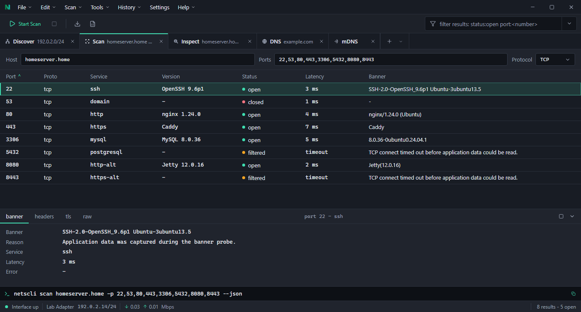Viewport: 581px width, 312px height.
Task: Open the History menu
Action: 129,7
